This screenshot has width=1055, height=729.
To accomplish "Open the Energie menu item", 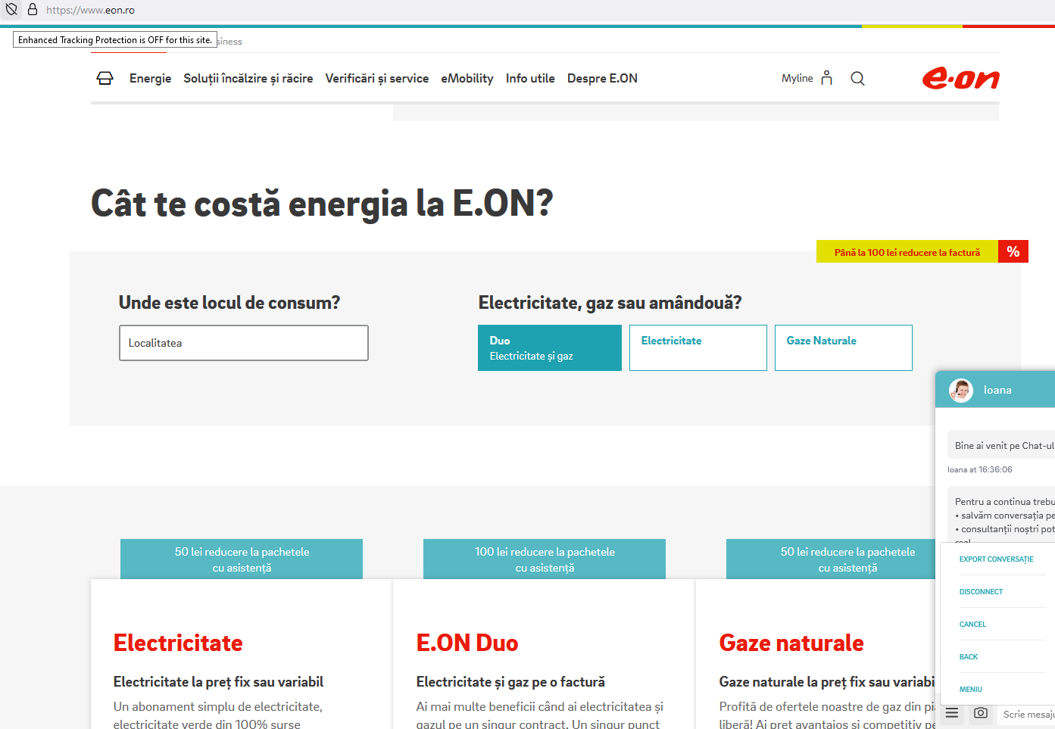I will pyautogui.click(x=150, y=78).
